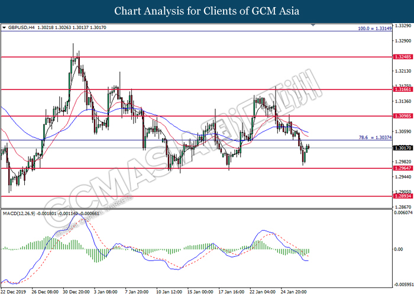
Task: Click the 30 Dec 20:00 time label
Action: [76, 292]
